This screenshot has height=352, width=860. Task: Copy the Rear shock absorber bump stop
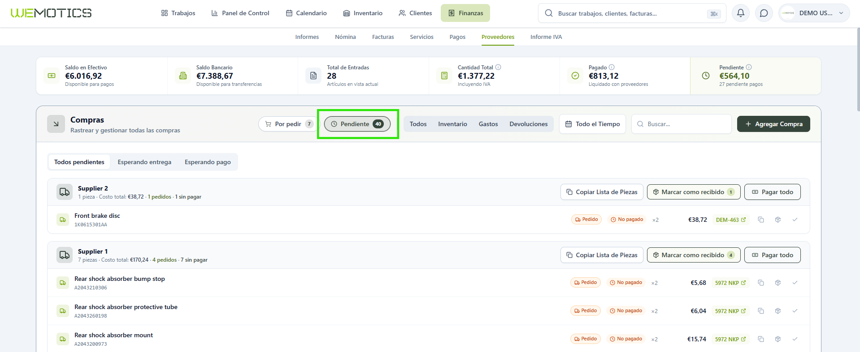[761, 283]
